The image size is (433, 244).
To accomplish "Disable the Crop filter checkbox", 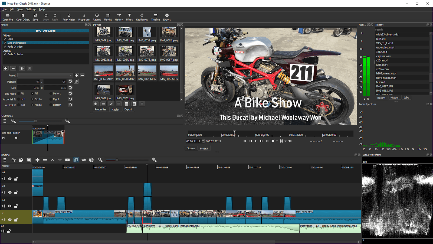I will [5, 39].
